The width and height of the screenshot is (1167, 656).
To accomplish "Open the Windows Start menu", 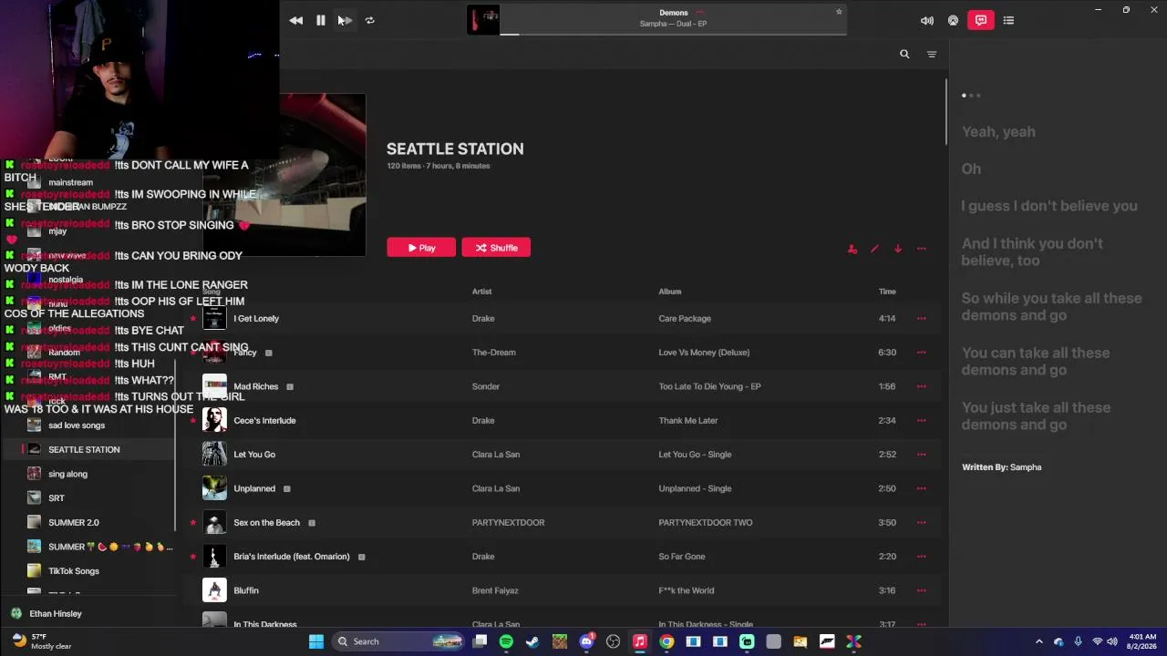I will (x=316, y=641).
